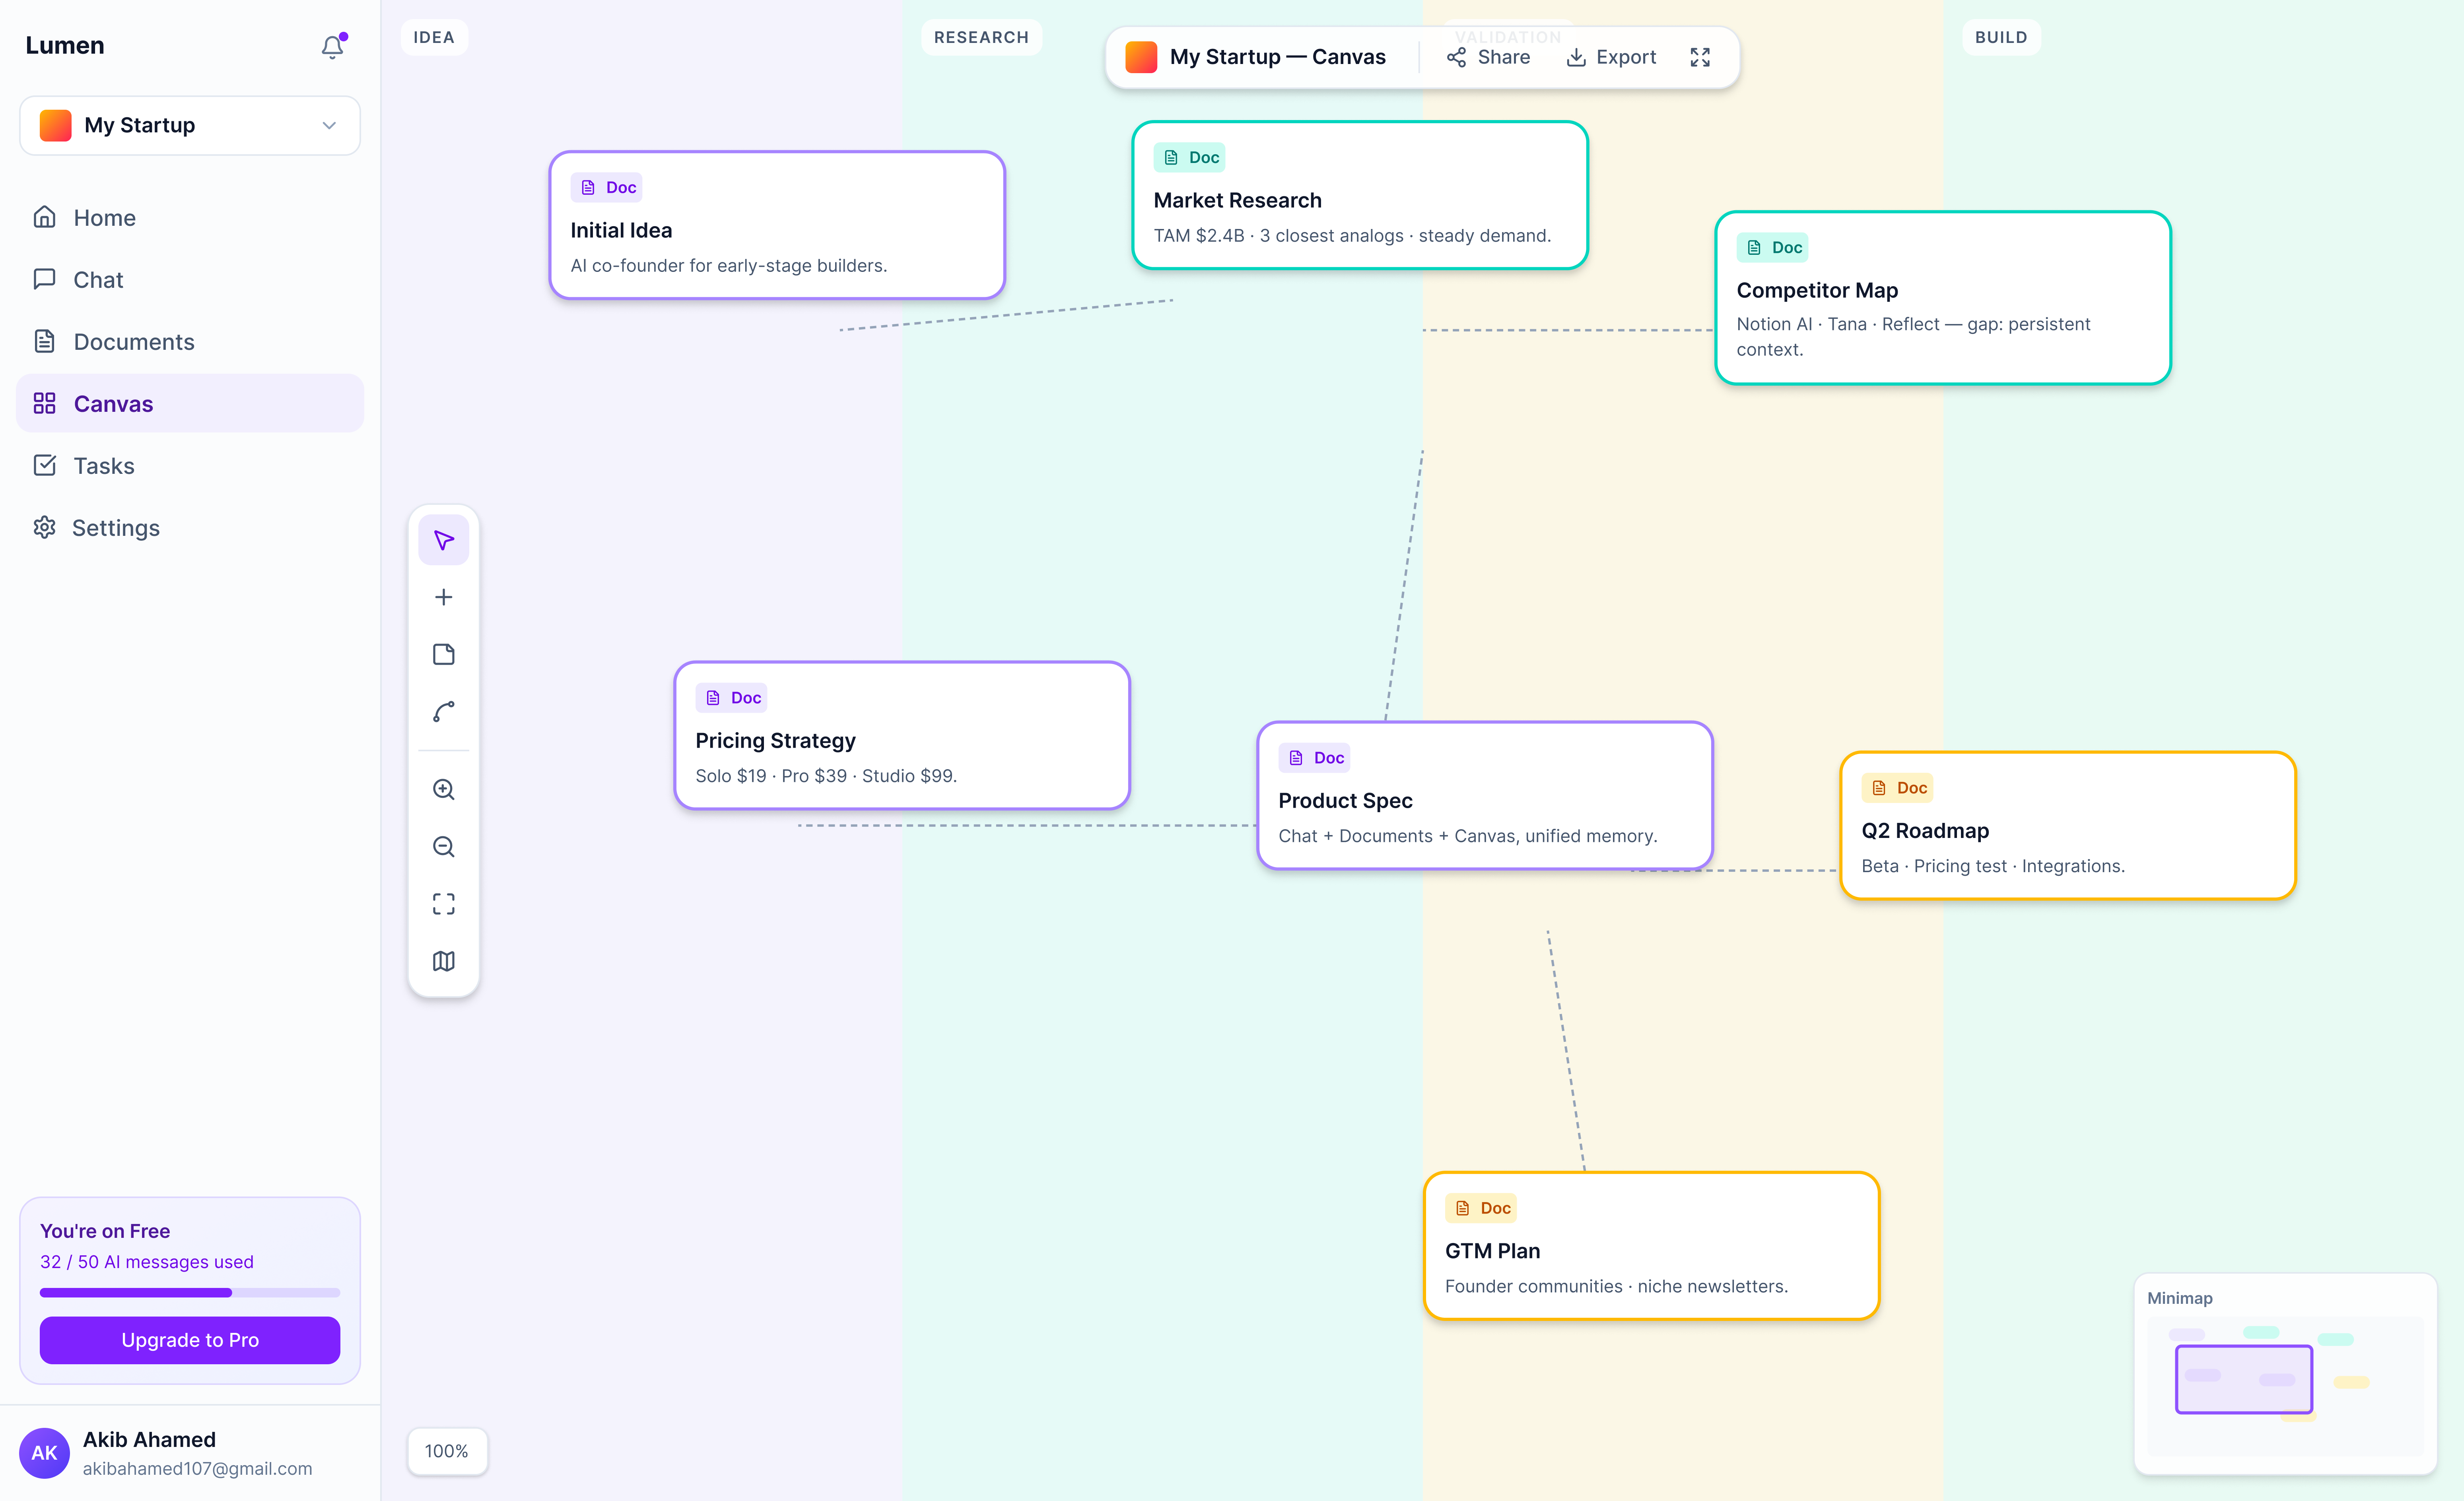Click Doc badge on GTM Plan card
Screen dimensions: 2464x1501
[1481, 1208]
